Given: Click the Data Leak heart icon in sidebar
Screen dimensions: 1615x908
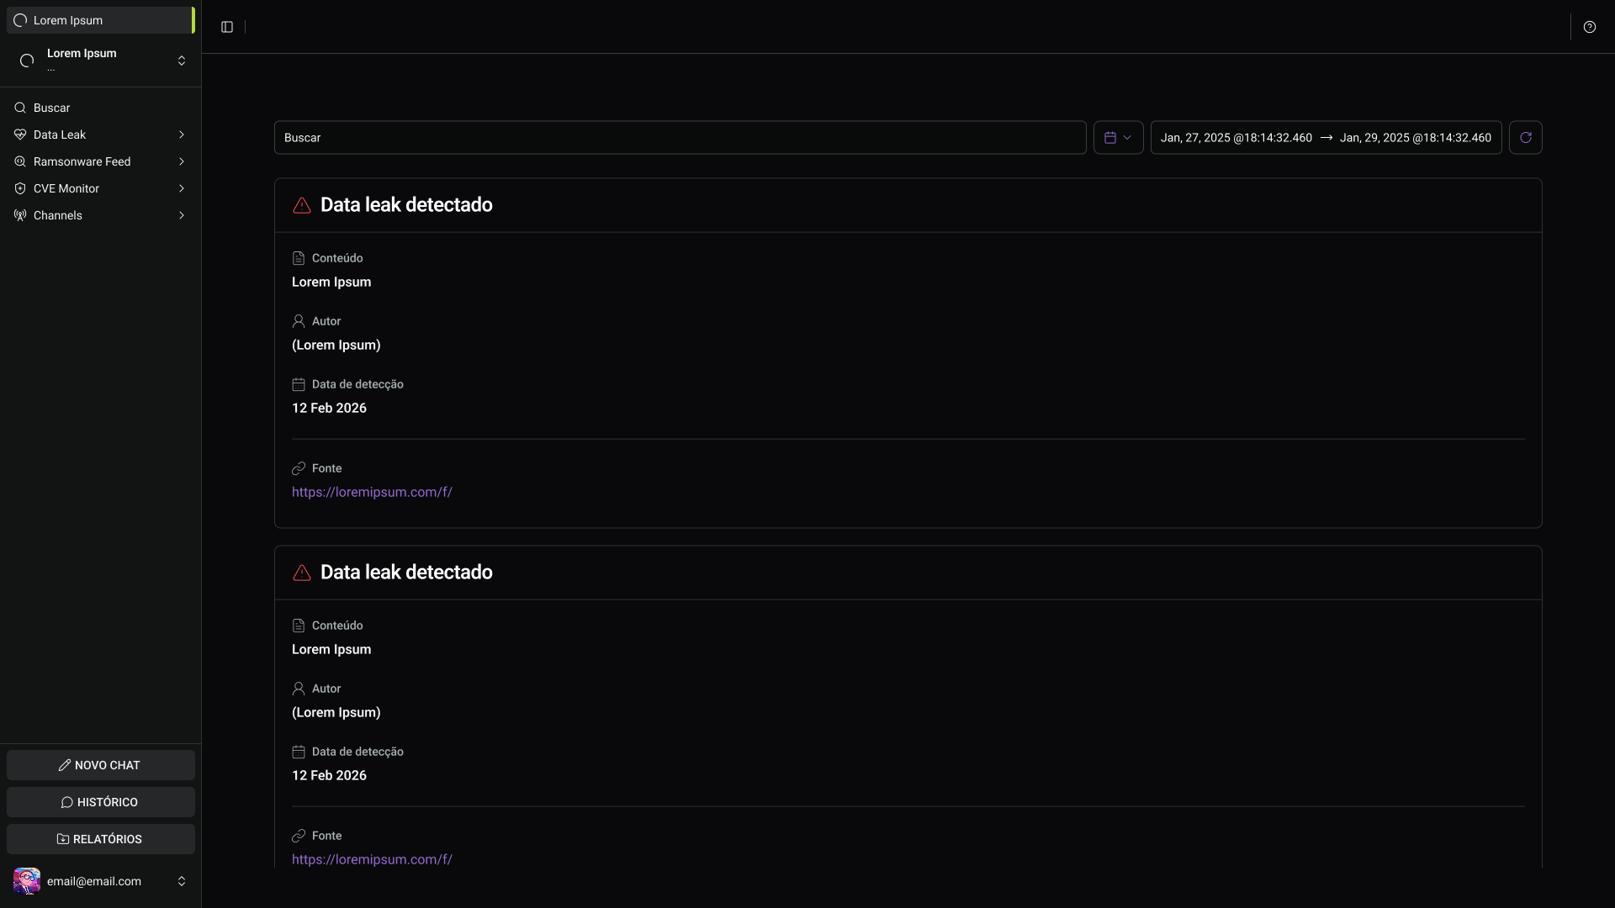Looking at the screenshot, I should (x=20, y=135).
